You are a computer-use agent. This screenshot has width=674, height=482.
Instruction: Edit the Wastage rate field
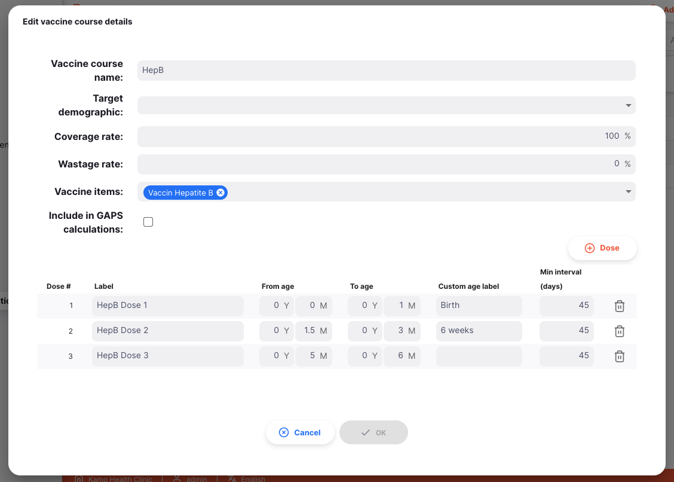point(386,164)
